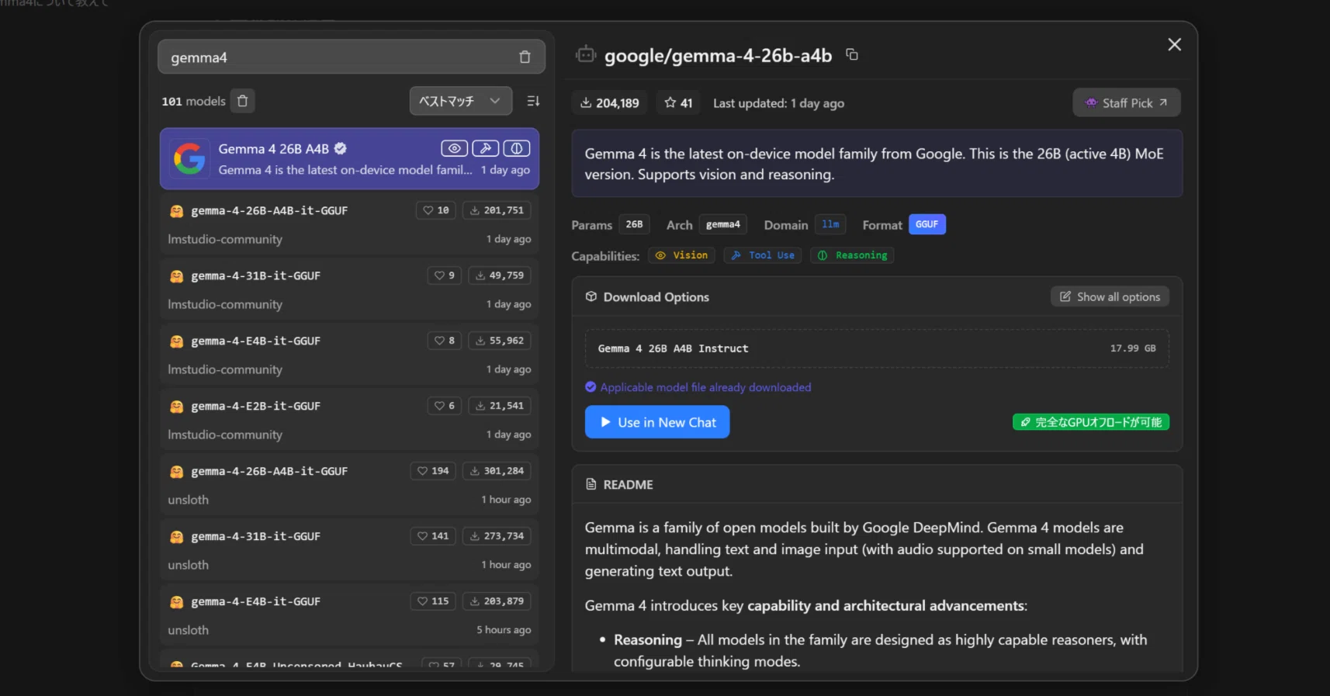Image resolution: width=1330 pixels, height=696 pixels.
Task: Click the robot icon beside google/gemma-4-26b-a4b
Action: 586,54
